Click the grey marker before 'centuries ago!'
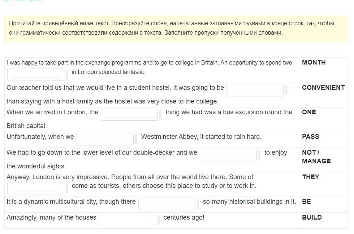This screenshot has width=354, height=234. tap(159, 220)
